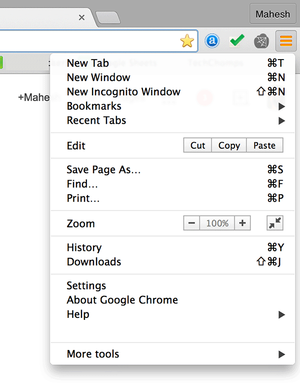Select New Window menu entry
Screen dimensions: 300x391
[x=172, y=77]
